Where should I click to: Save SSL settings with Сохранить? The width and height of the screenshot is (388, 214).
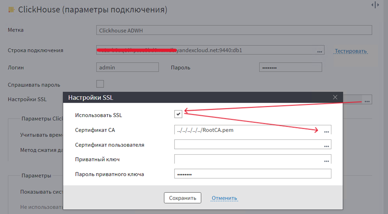pos(182,198)
